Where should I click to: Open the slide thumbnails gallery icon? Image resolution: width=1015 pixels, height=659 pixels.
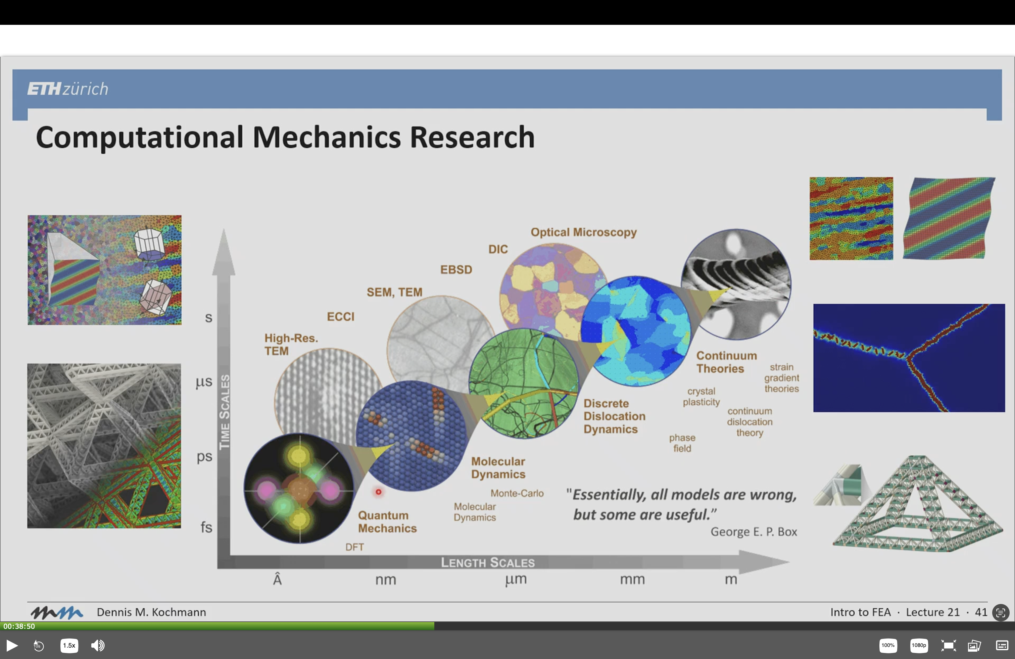click(x=974, y=645)
